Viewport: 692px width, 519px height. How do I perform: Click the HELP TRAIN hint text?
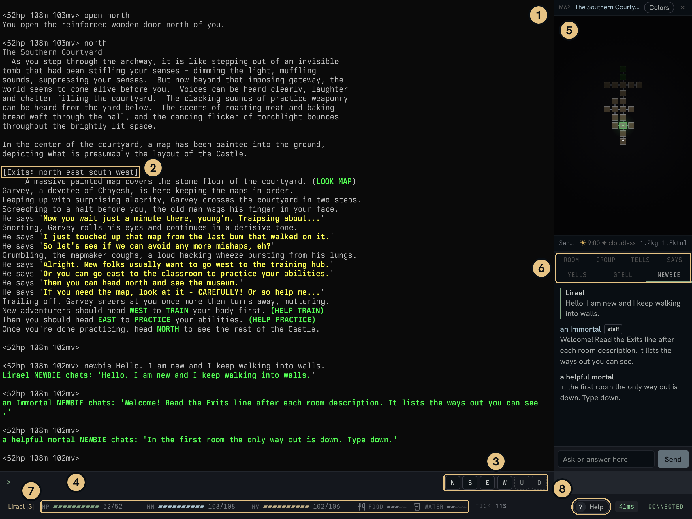click(297, 311)
